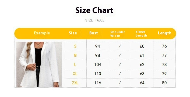The image size is (190, 97).
Task: Select the Length column header
Action: (x=164, y=33)
